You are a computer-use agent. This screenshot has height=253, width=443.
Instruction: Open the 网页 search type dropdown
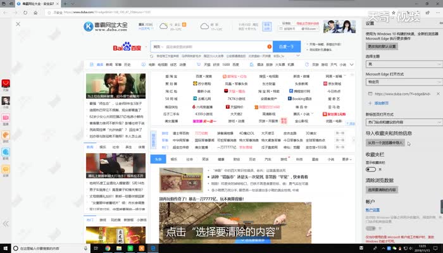point(158,47)
